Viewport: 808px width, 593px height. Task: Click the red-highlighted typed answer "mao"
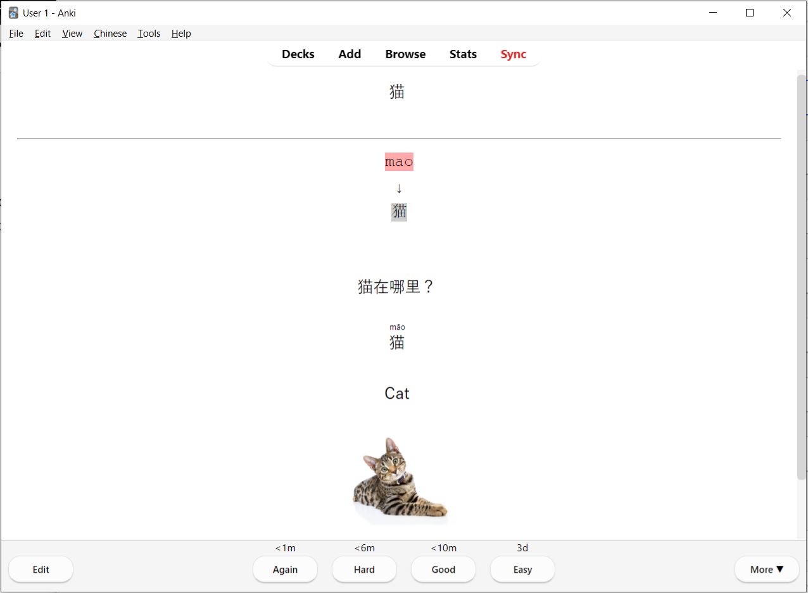coord(399,162)
